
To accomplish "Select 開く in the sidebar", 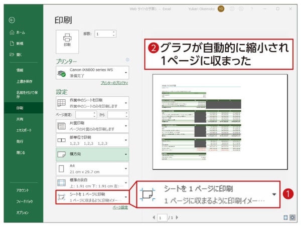I will point(16,55).
